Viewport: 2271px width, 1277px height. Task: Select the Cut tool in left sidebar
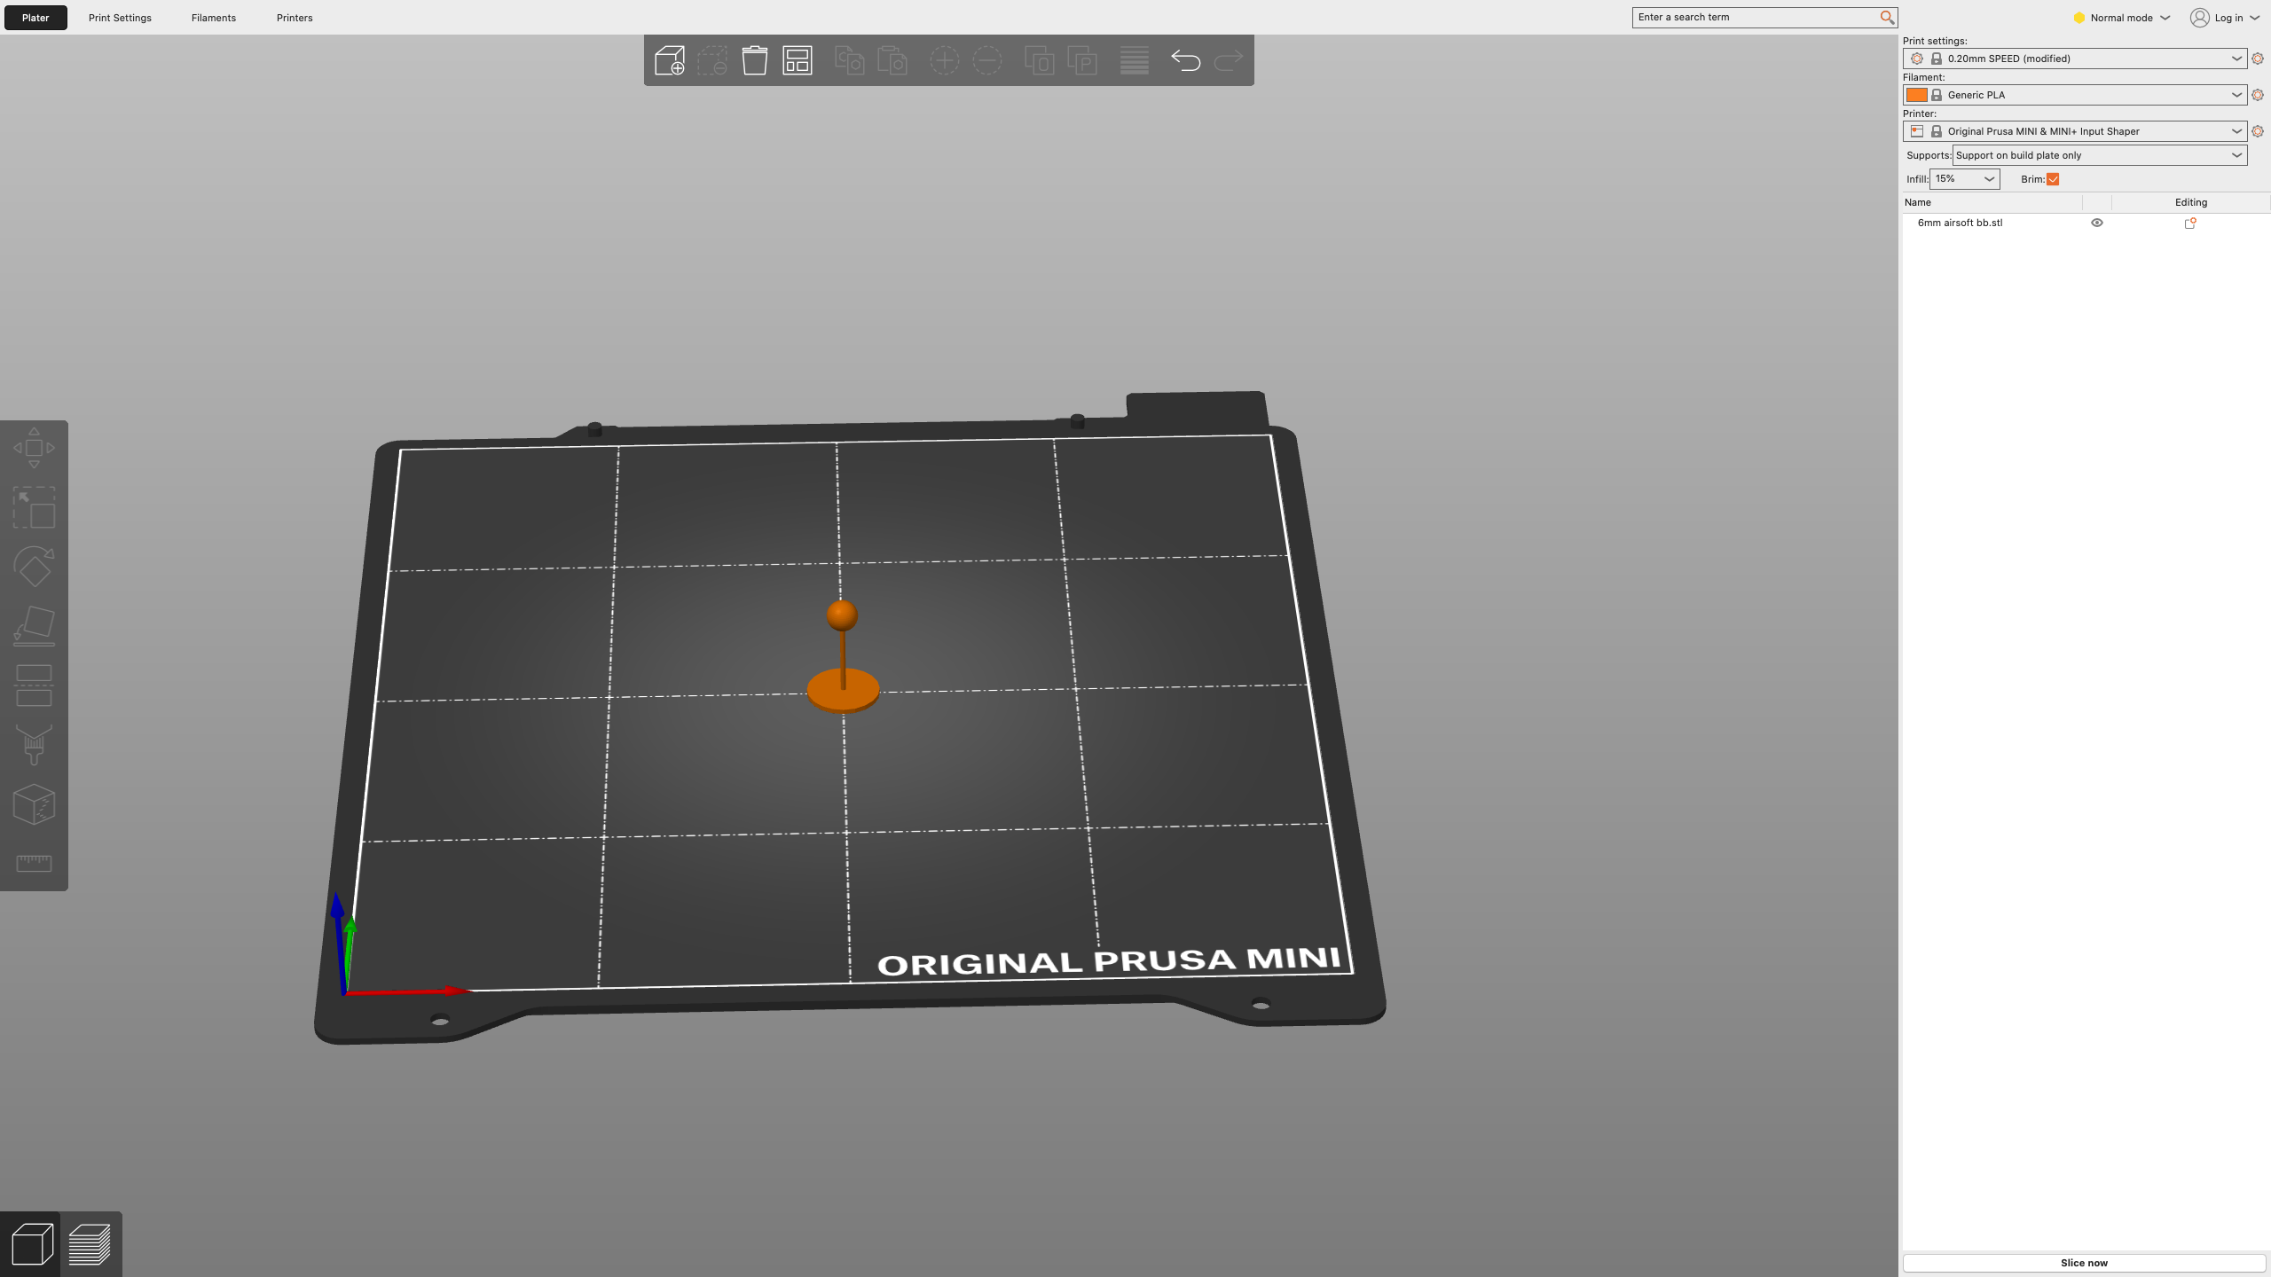(x=34, y=686)
